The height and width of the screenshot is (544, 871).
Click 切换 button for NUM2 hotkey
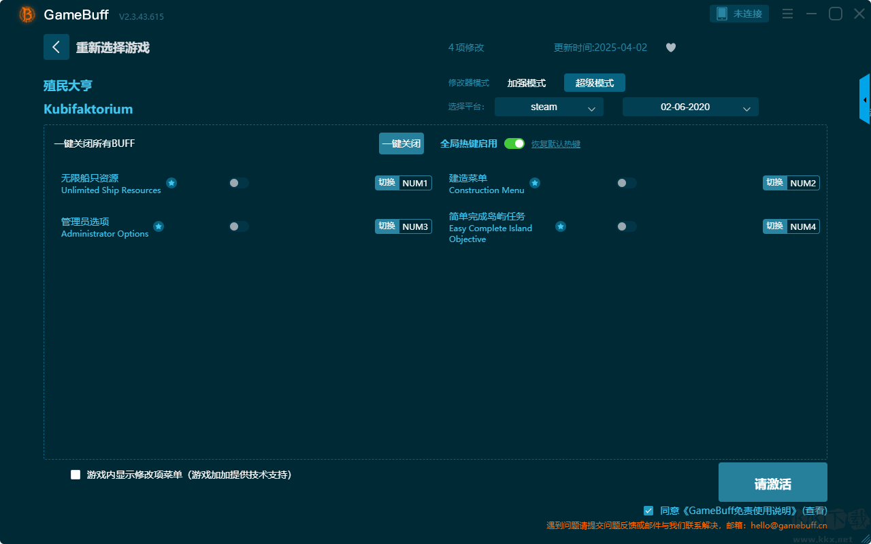tap(775, 183)
